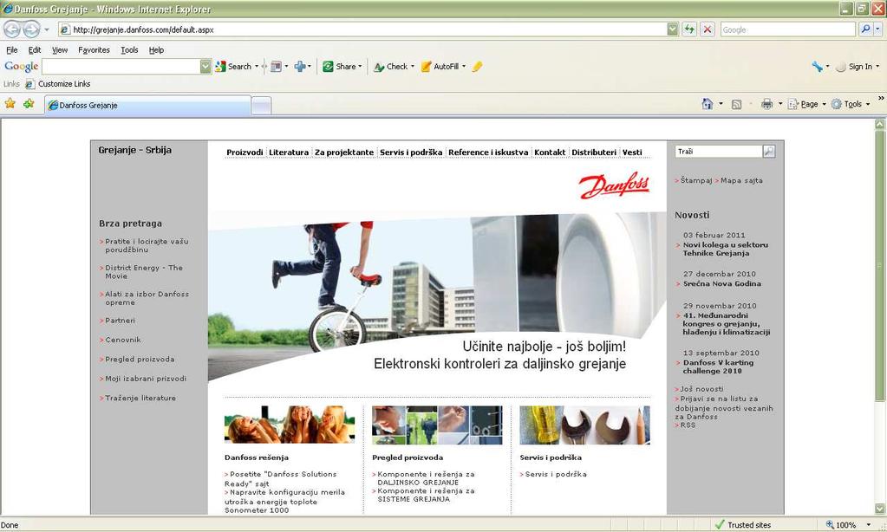Click Google Toolbar Search button
Screen dimensions: 887x532
click(x=233, y=67)
